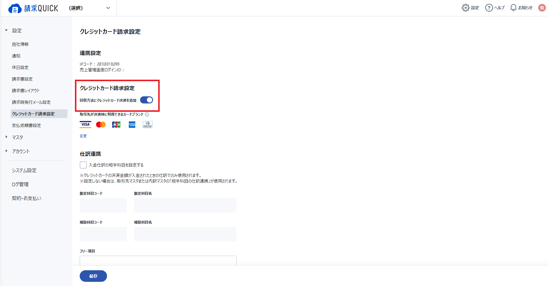Open 契約・お支払い in sidebar

pos(26,198)
